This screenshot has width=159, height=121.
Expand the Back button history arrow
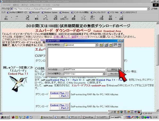(11, 18)
